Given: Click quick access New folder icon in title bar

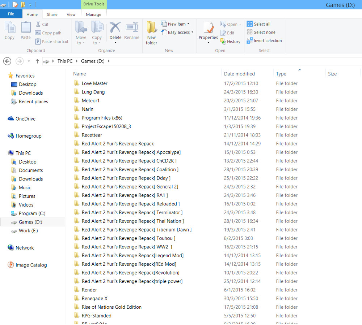Looking at the screenshot, I should point(23,4).
